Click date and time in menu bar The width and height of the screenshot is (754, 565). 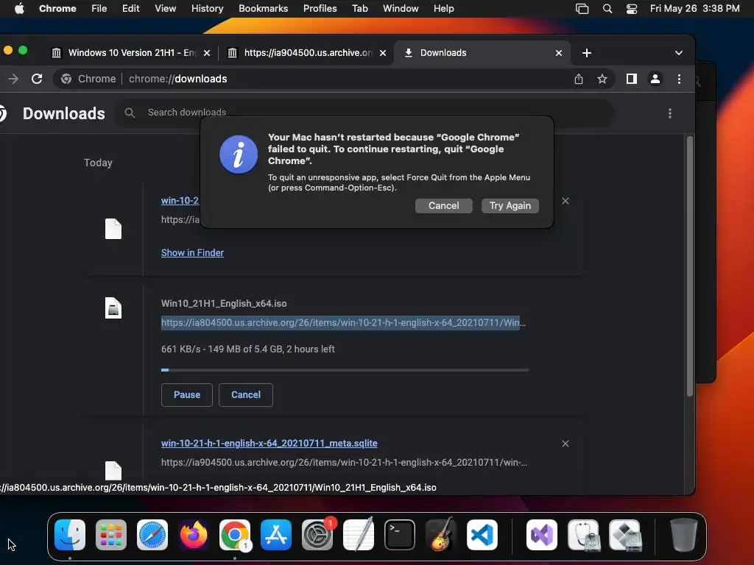(x=694, y=9)
